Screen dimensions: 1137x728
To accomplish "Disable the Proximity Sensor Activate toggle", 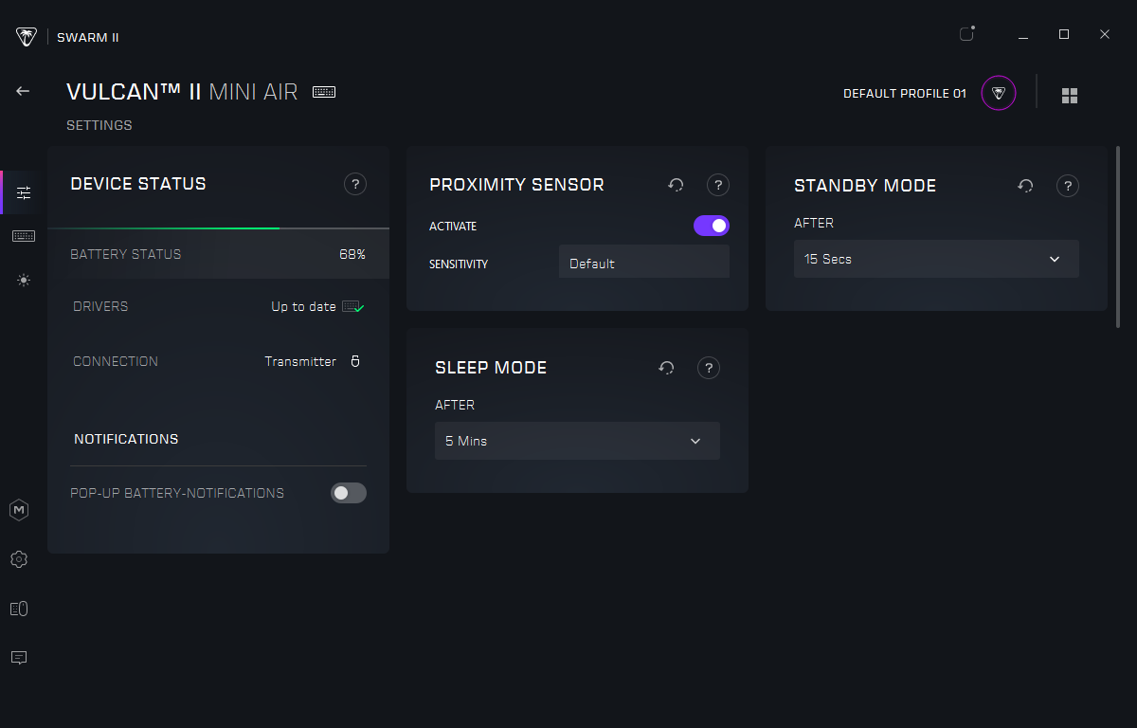I will pos(712,226).
